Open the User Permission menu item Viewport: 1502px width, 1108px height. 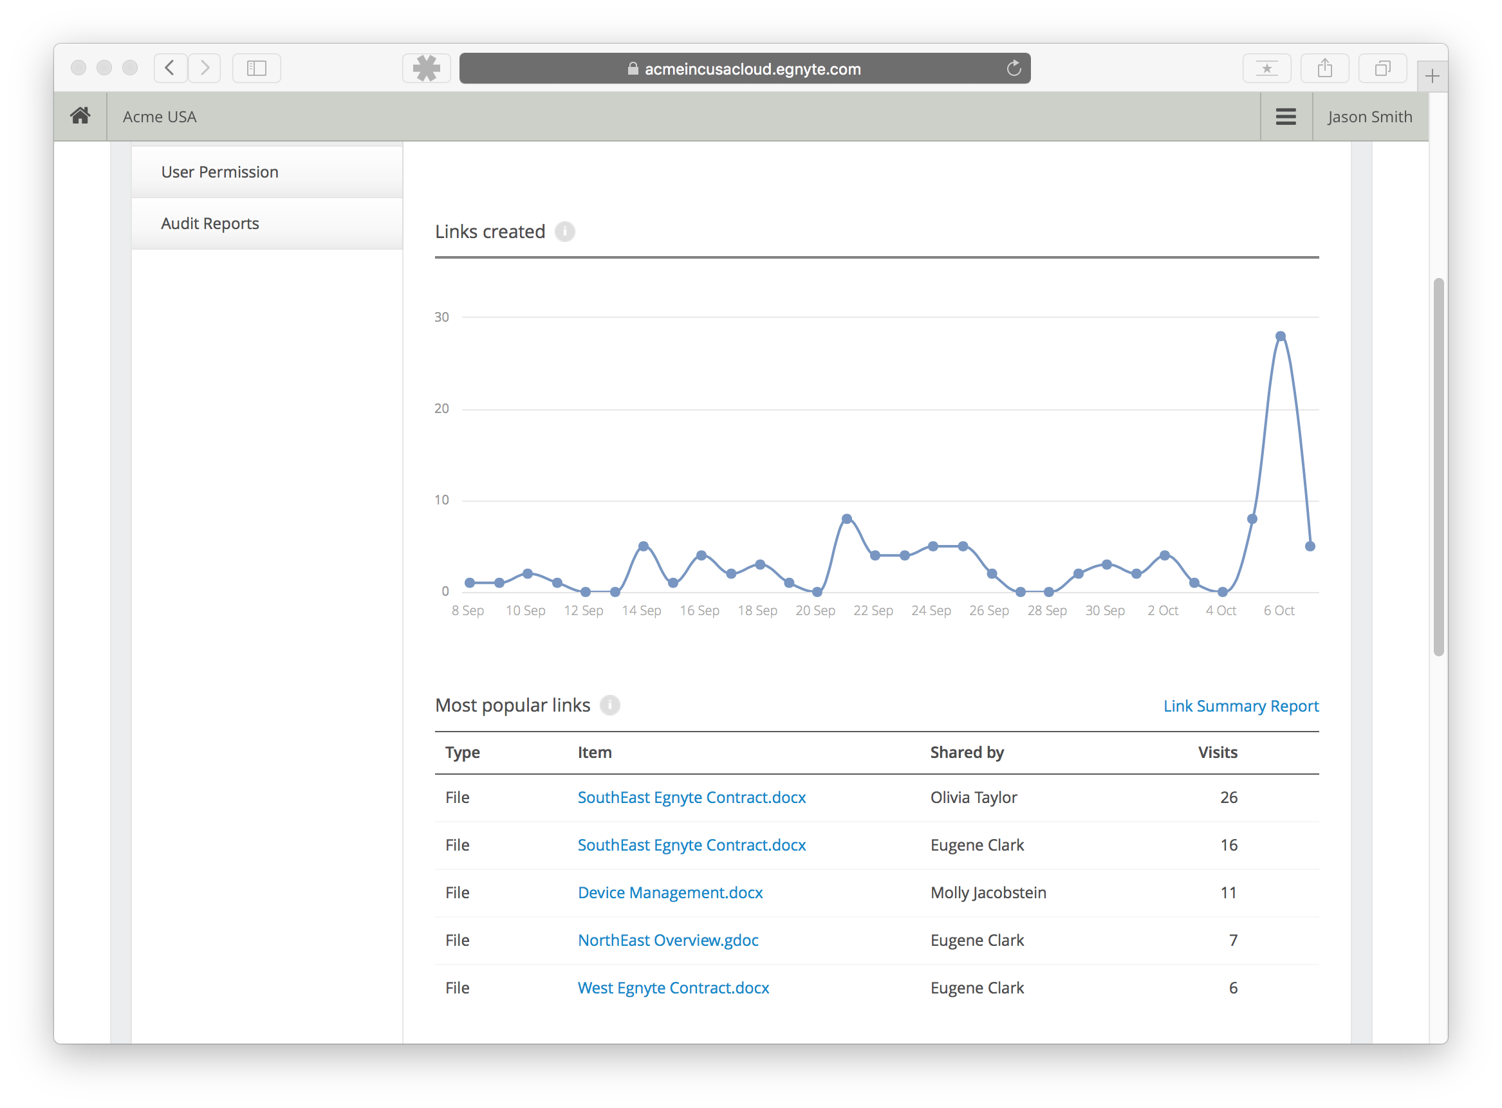219,172
